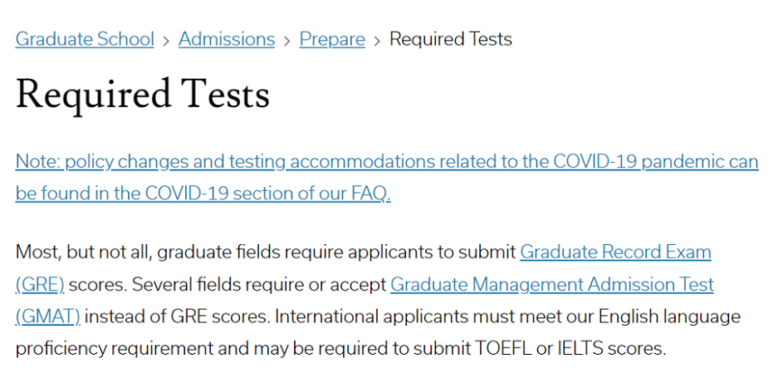The width and height of the screenshot is (783, 378).
Task: Click chevron separator after Admissions breadcrumb
Action: [x=287, y=41]
